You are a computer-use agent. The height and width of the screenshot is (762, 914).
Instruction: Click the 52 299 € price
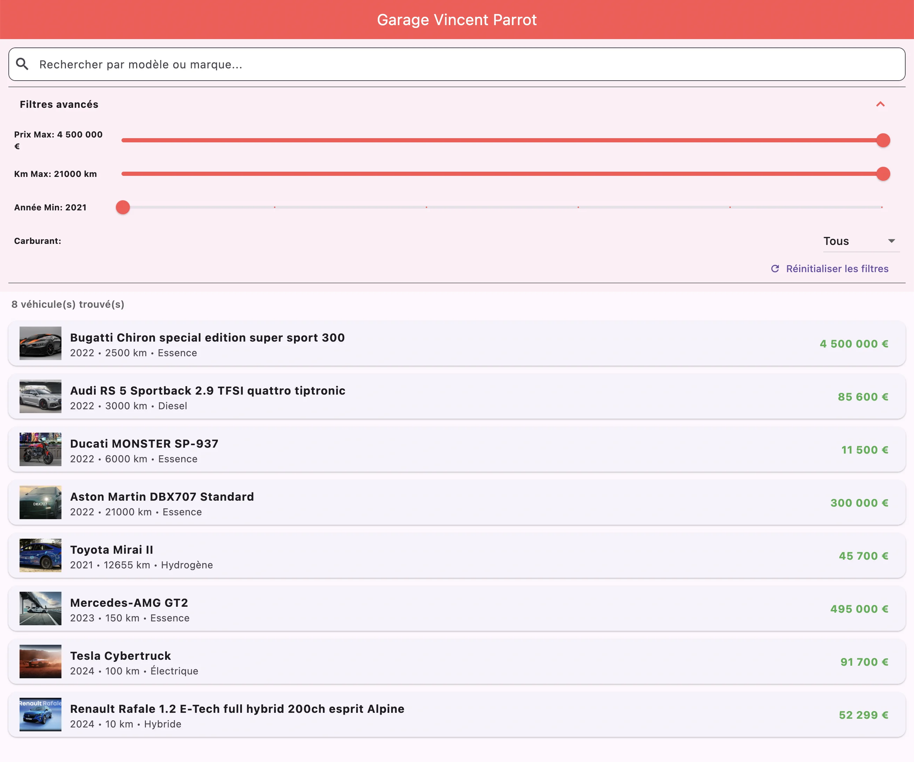863,715
